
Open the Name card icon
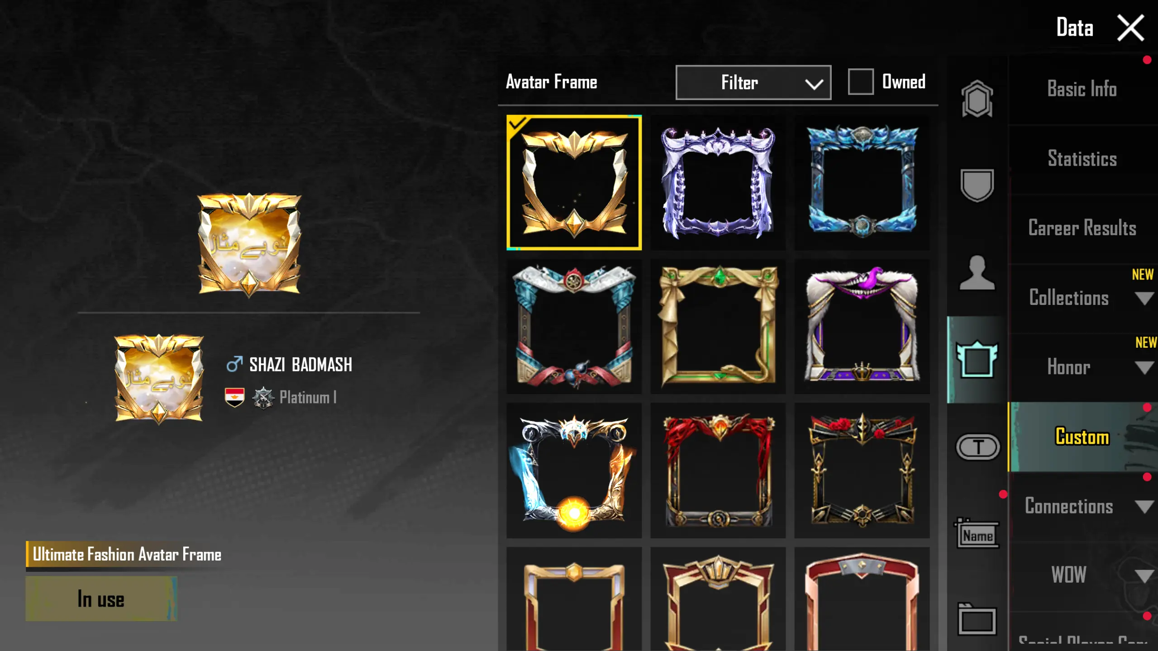(x=977, y=534)
